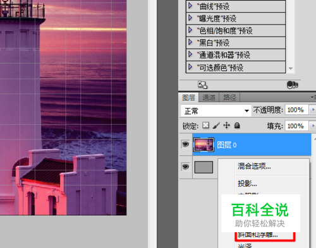The width and height of the screenshot is (316, 248).
Task: Expand the "通道混和器"预设 list
Action: coord(190,55)
